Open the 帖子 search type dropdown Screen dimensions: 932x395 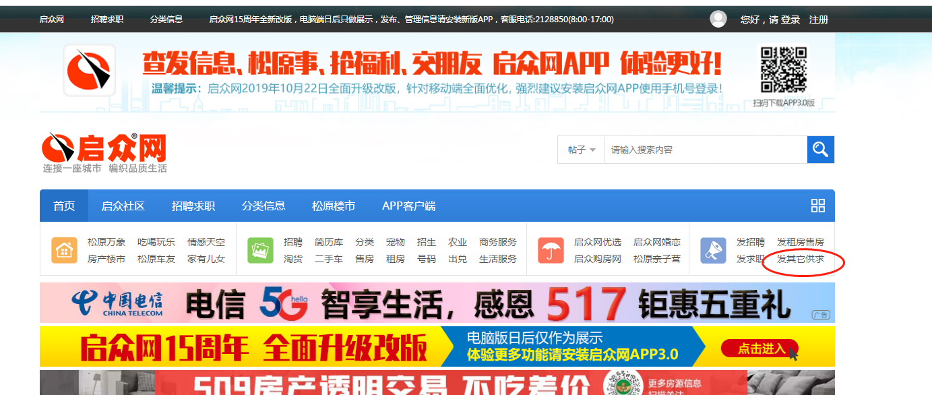581,150
